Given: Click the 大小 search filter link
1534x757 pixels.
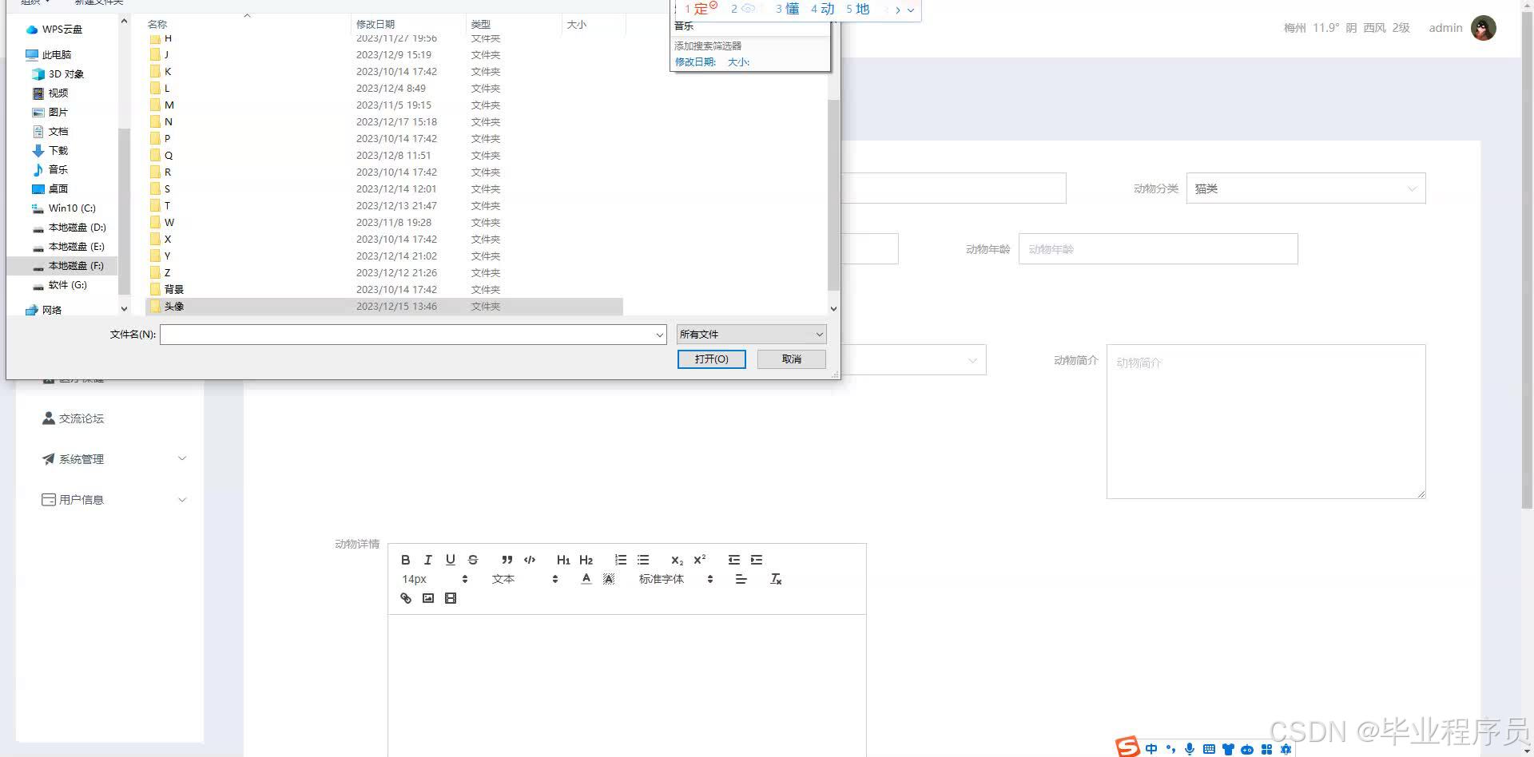Looking at the screenshot, I should [738, 61].
